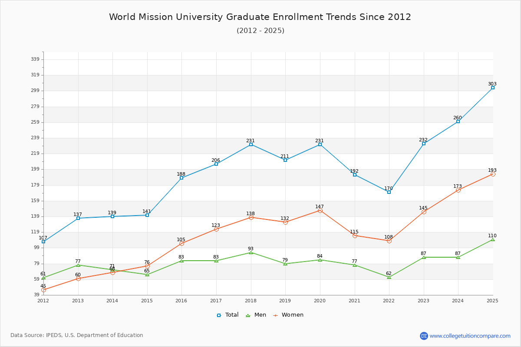
Task: Select the 2017 Total marker labeled 206
Action: click(x=216, y=164)
